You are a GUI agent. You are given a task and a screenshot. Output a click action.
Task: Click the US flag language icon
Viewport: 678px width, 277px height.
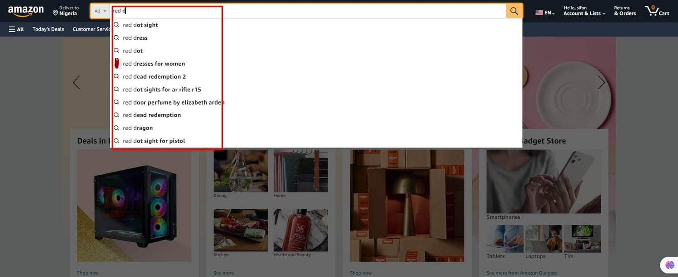539,13
